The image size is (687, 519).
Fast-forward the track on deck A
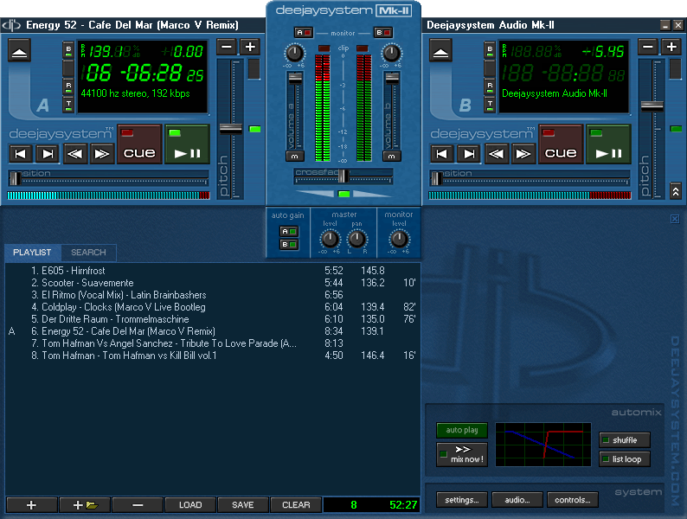click(102, 154)
